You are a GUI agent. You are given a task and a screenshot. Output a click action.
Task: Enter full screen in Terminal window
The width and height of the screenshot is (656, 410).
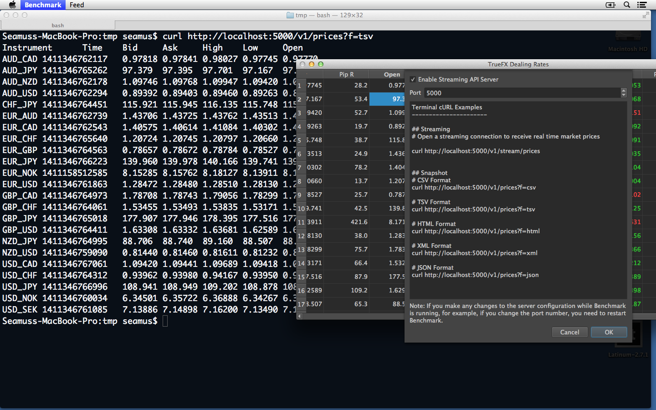[646, 15]
